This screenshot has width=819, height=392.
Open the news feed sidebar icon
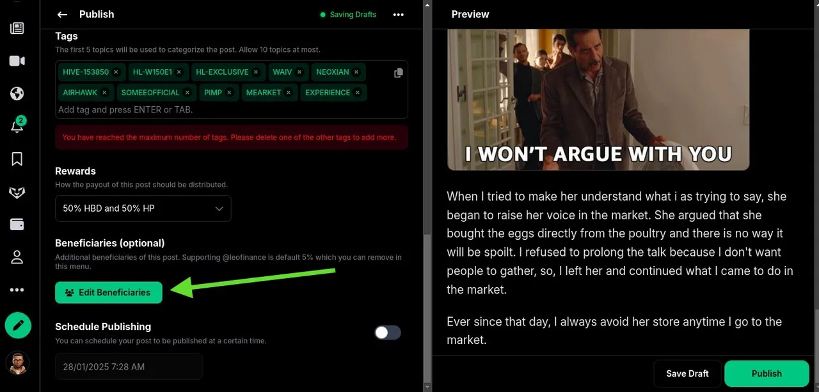click(17, 28)
